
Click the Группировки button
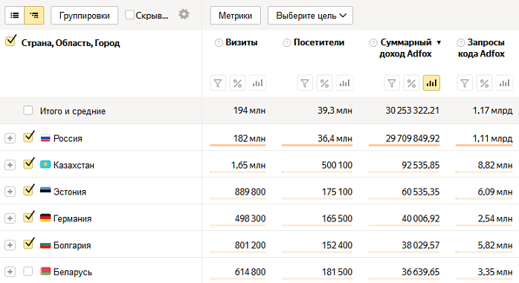(x=85, y=16)
